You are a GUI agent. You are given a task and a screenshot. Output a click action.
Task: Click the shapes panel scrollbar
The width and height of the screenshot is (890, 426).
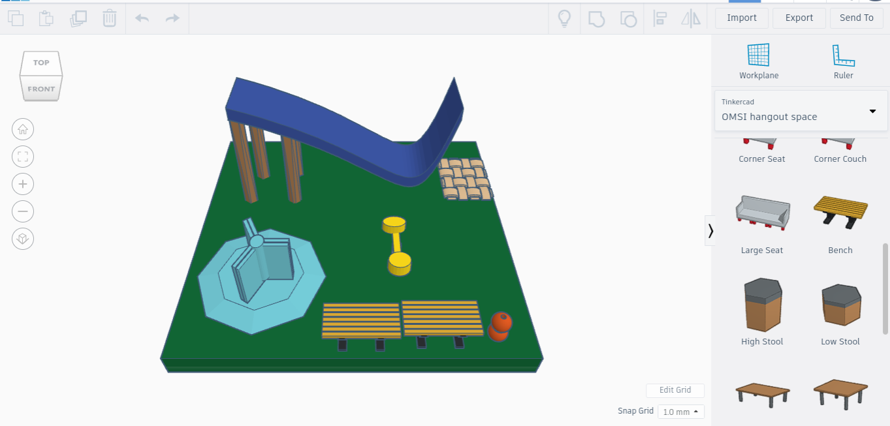pyautogui.click(x=885, y=288)
